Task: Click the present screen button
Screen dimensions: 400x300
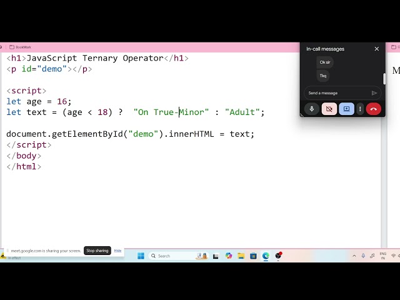Action: (x=346, y=109)
